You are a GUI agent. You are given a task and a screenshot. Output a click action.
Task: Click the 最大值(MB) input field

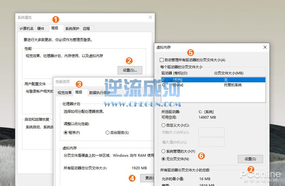point(211,142)
